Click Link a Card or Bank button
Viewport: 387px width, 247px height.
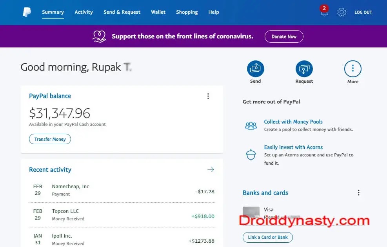click(x=268, y=237)
